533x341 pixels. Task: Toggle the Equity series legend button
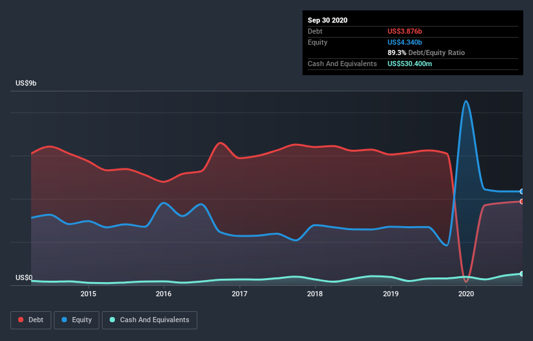point(77,320)
